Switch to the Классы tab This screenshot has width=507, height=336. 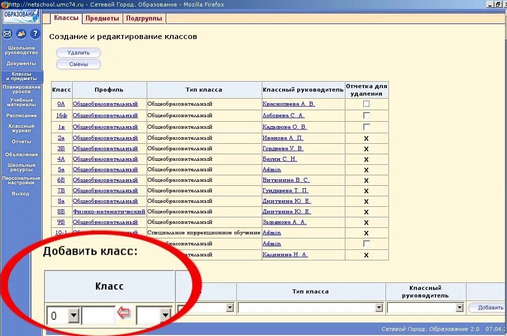[x=66, y=18]
